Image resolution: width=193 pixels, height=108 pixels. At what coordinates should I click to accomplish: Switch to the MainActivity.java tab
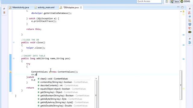19,7
